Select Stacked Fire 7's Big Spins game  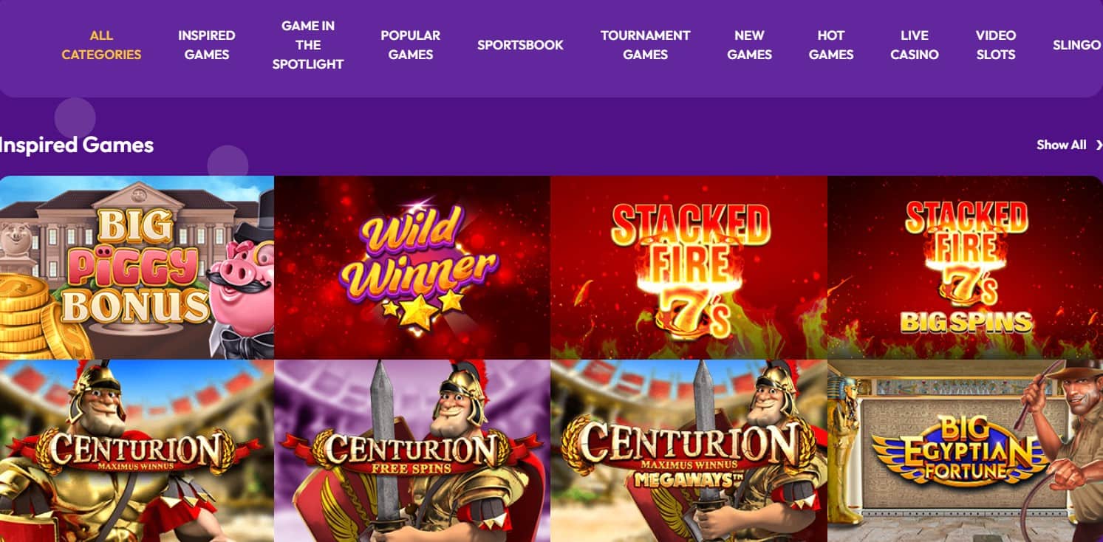click(x=965, y=267)
